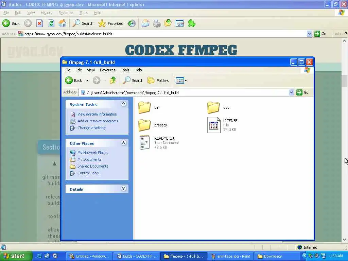348x261 pixels.
Task: Go to Home page in Internet Explorer
Action: [63, 23]
